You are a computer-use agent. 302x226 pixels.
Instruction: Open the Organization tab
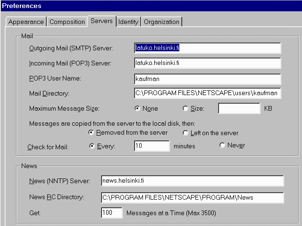pos(161,22)
